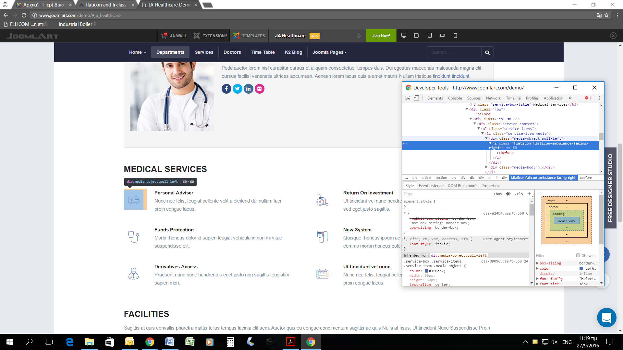Show hidden system tray icons chevron
Screen dimensions: 623x350
(x=525, y=342)
